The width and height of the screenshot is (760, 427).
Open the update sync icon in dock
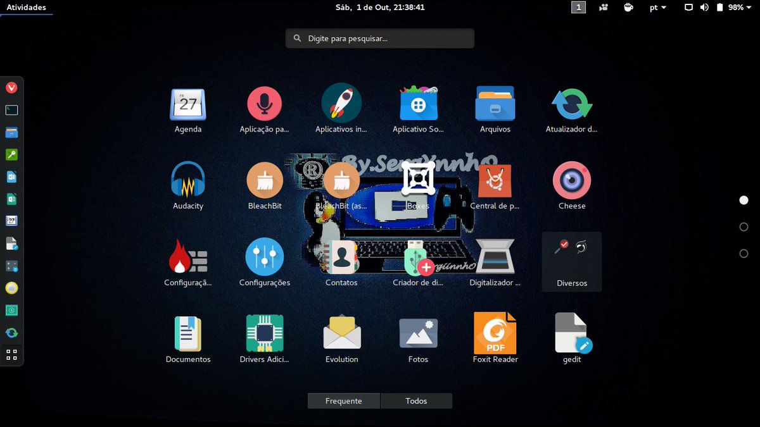(11, 333)
